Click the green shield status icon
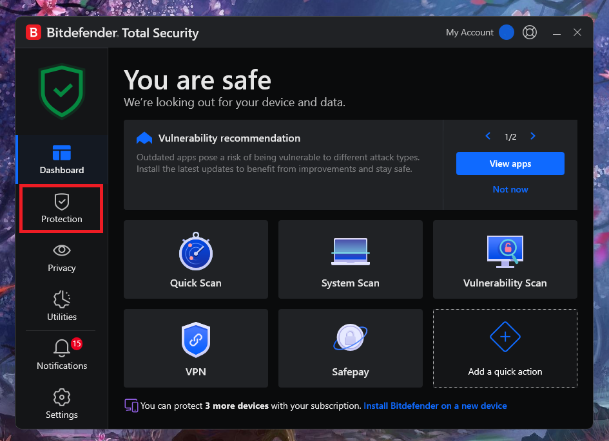This screenshot has width=609, height=441. (x=62, y=91)
